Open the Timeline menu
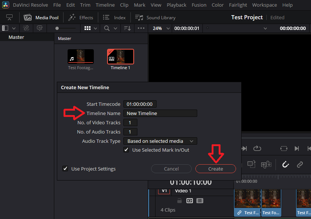This screenshot has height=219, width=311. (105, 5)
